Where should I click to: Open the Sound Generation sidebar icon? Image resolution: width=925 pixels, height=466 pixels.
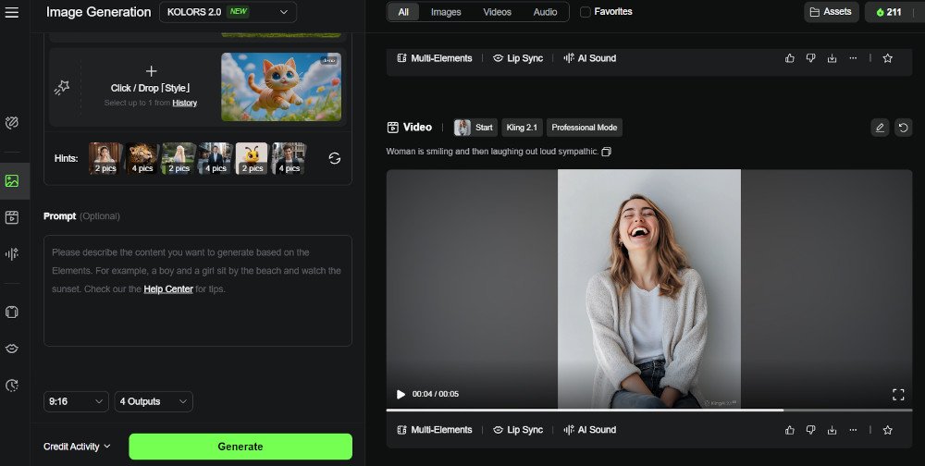click(12, 254)
